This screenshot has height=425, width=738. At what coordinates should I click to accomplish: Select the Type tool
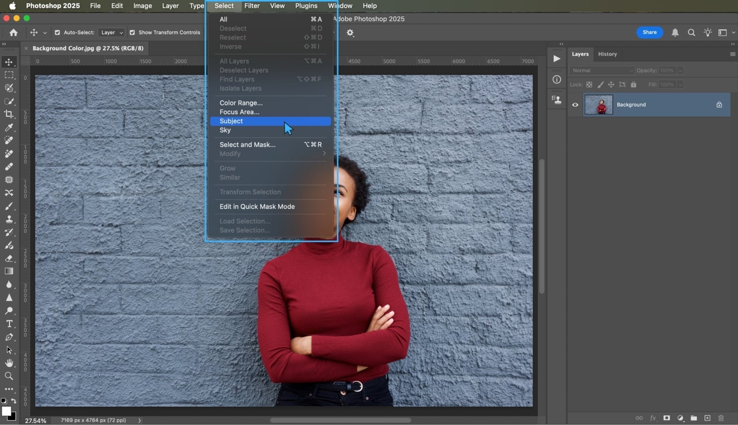(x=9, y=324)
